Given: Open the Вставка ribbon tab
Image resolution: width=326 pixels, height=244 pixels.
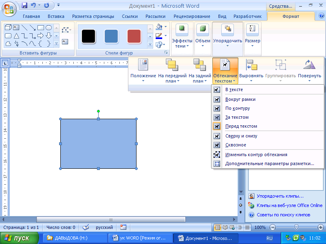Looking at the screenshot, I should click(x=56, y=16).
